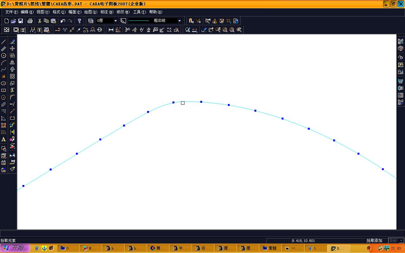Screen dimensions: 405x253
Task: Open the 0层 layer dropdown
Action: 115,21
